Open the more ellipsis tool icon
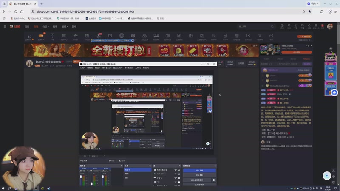The height and width of the screenshot is (191, 340). pyautogui.click(x=271, y=36)
